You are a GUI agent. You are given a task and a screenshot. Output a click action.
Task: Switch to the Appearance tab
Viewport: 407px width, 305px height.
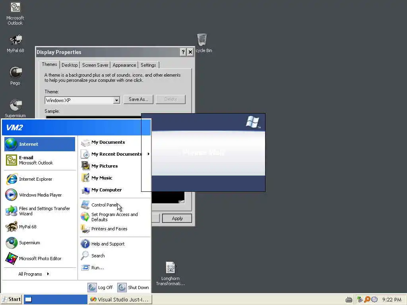point(124,65)
